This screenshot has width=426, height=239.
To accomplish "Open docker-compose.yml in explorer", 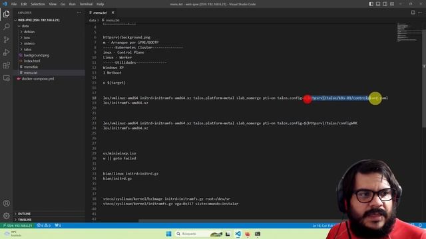I will 38,78.
